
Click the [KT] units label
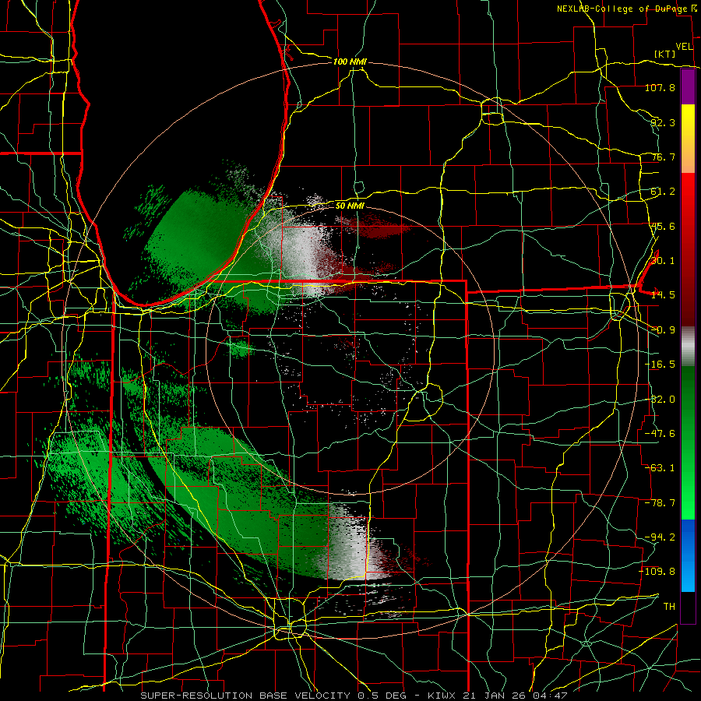click(665, 54)
